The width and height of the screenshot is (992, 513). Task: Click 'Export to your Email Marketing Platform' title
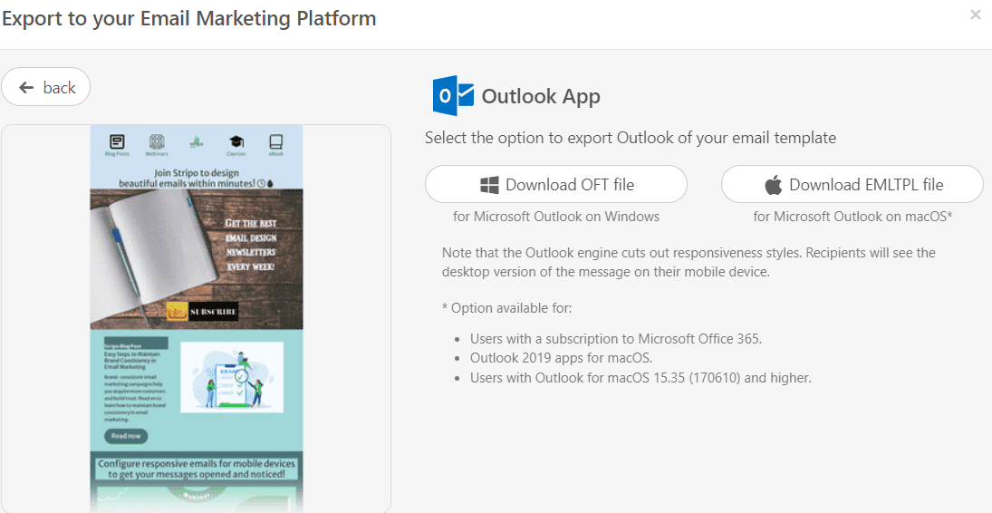tap(189, 18)
